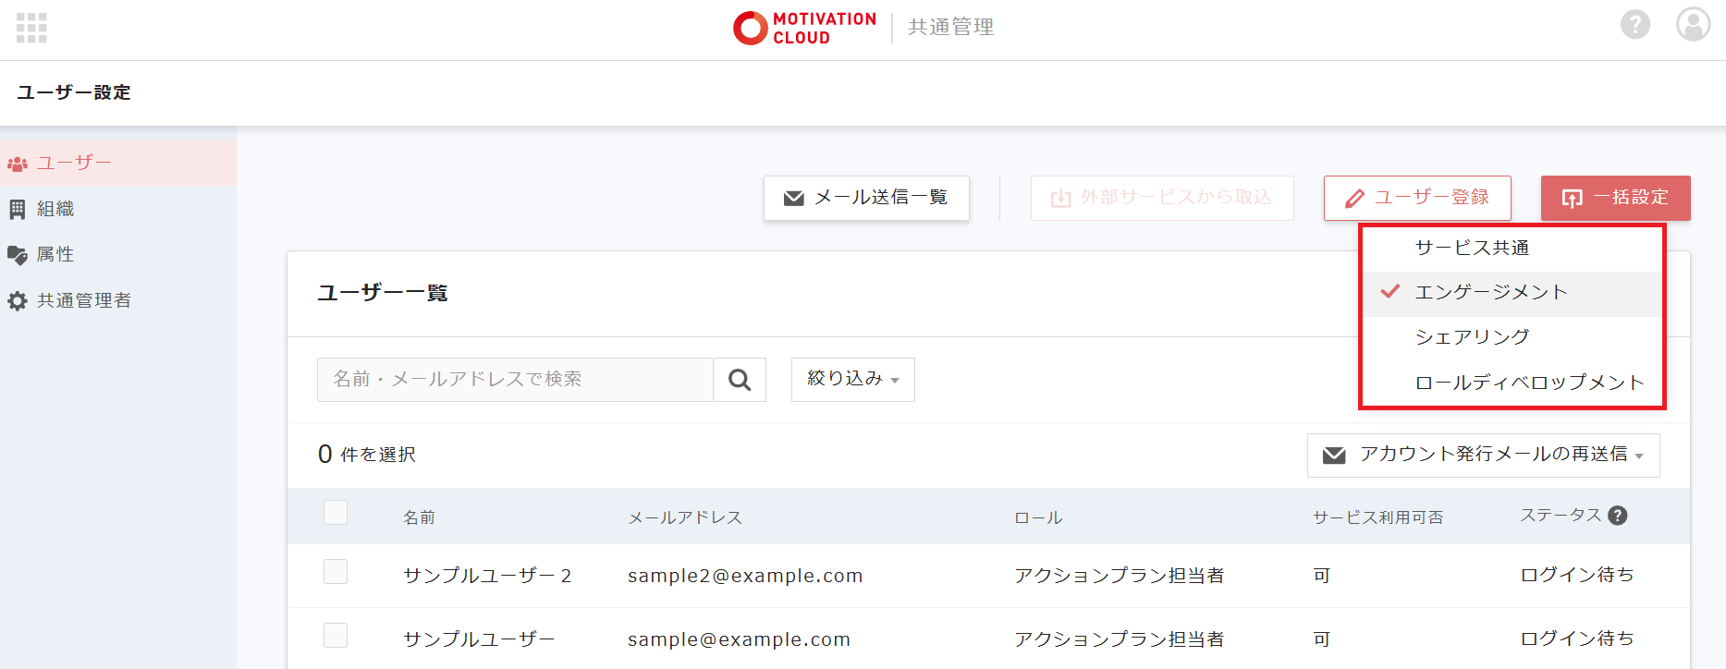Click the Motivation Cloud logo
Viewport: 1726px width, 669px height.
[x=804, y=28]
